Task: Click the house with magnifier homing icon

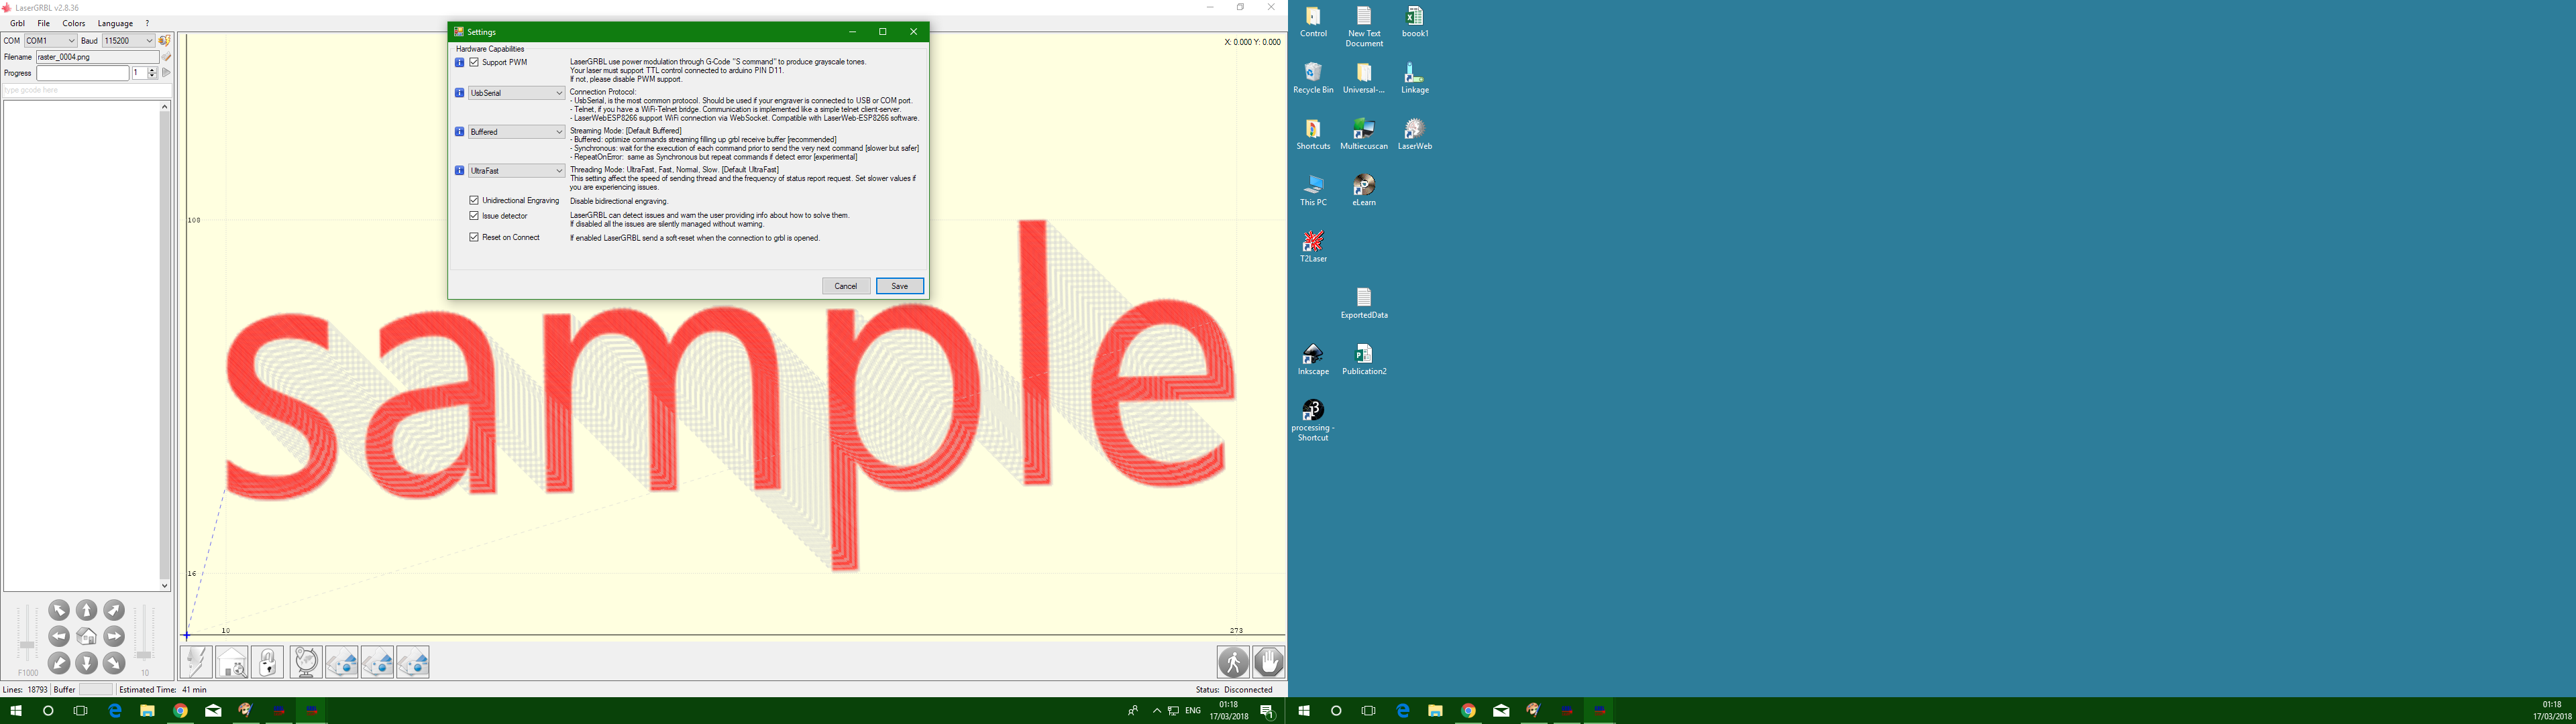Action: 232,662
